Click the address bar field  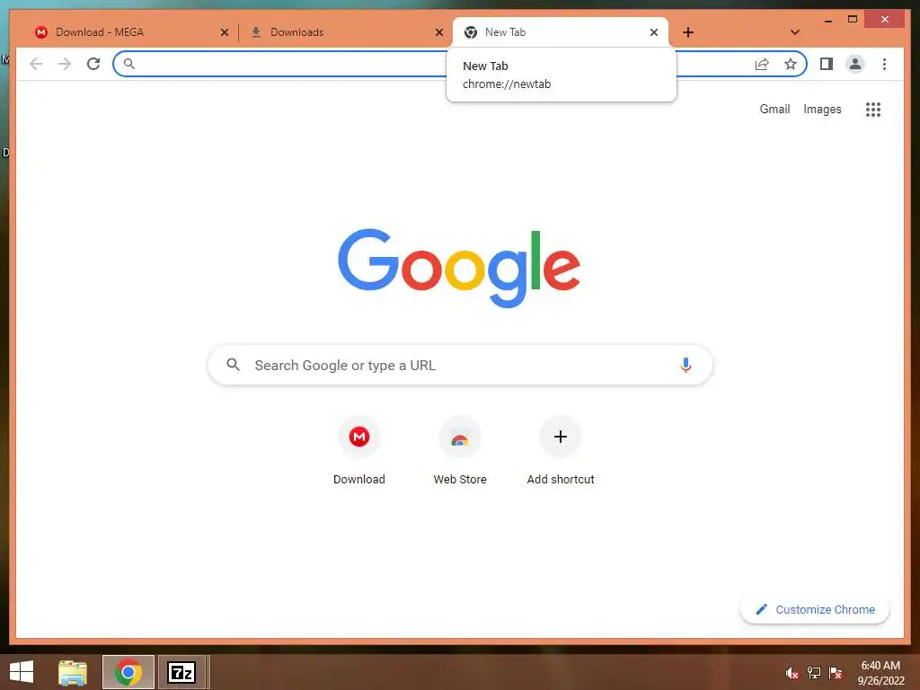(x=460, y=64)
